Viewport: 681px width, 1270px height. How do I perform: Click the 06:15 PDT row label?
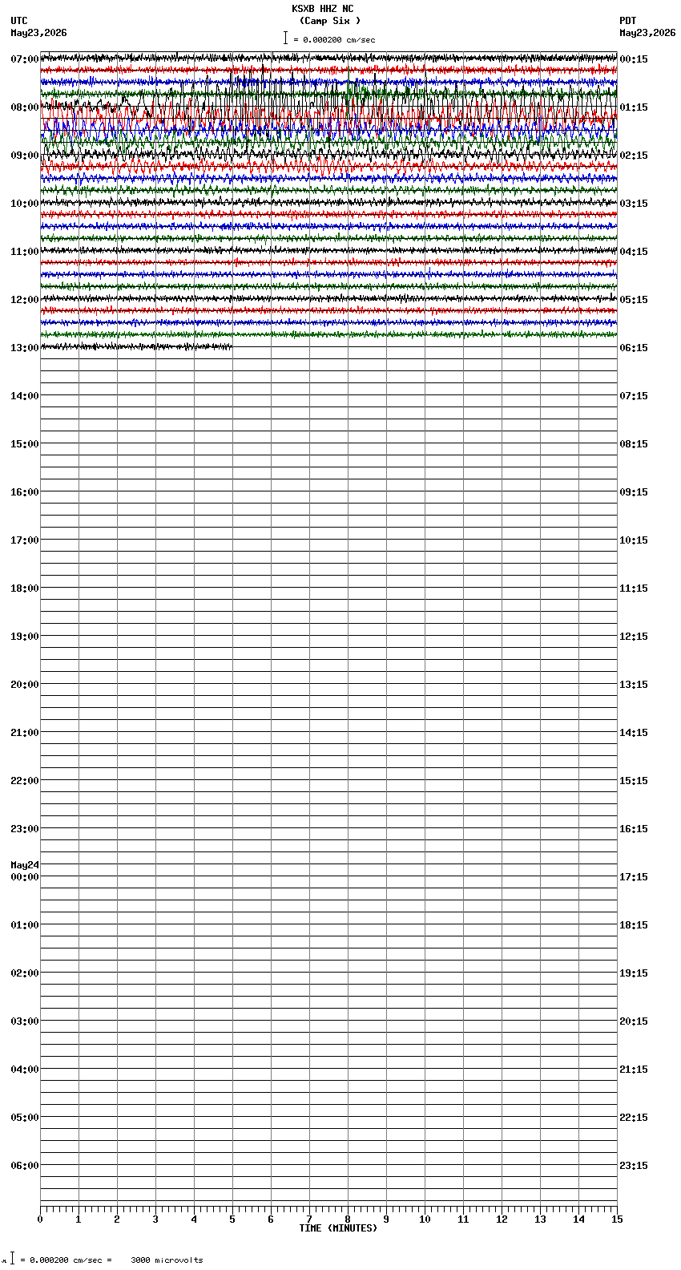pos(634,348)
